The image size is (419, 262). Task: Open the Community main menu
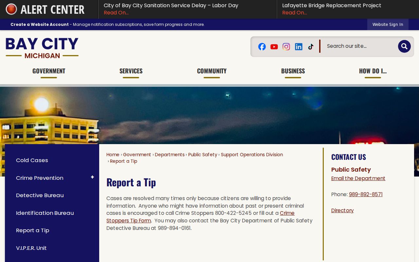(x=212, y=71)
